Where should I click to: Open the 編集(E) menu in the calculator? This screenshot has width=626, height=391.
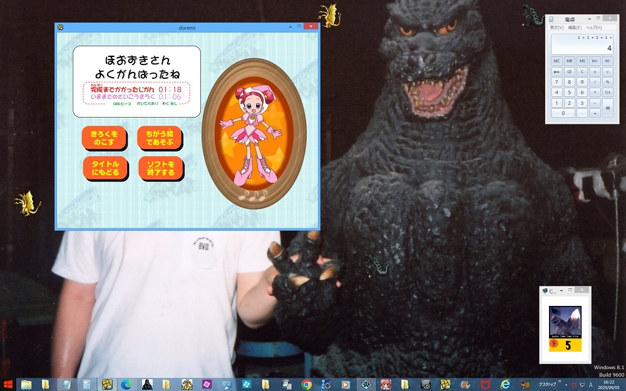[575, 28]
